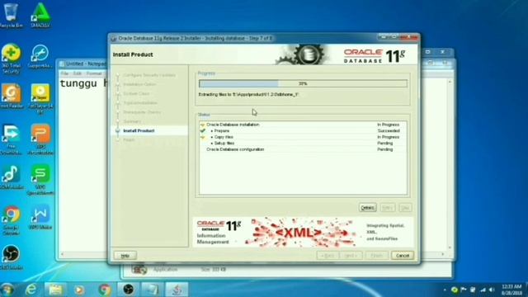Open the wrench support tool desktop icon
This screenshot has height=297, width=528.
40,56
